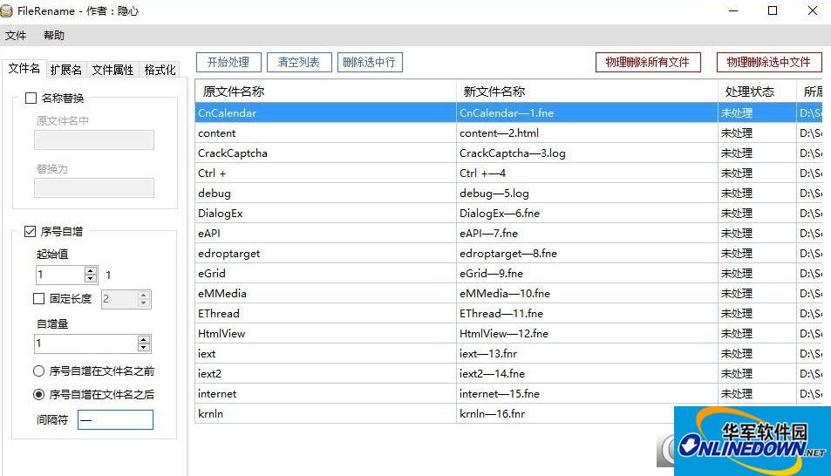This screenshot has width=831, height=476.
Task: Maximize the FileRename window
Action: (773, 10)
